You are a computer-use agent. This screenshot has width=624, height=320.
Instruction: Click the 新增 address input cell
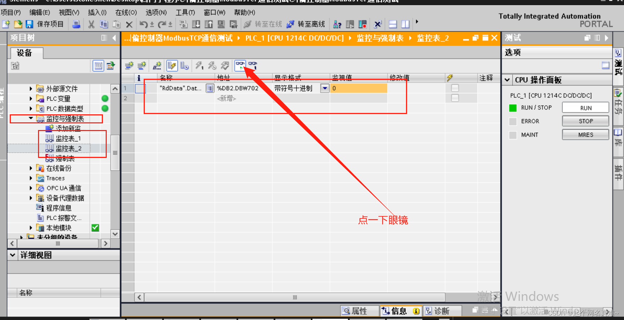243,98
